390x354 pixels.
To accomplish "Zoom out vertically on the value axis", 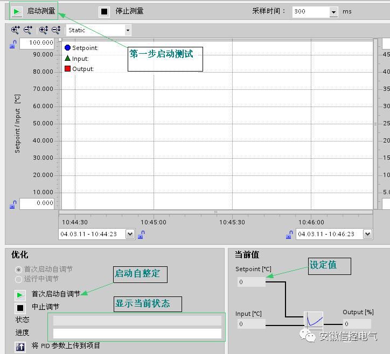I will [56, 30].
